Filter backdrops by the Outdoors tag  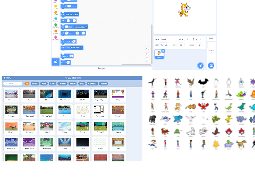click(x=63, y=83)
